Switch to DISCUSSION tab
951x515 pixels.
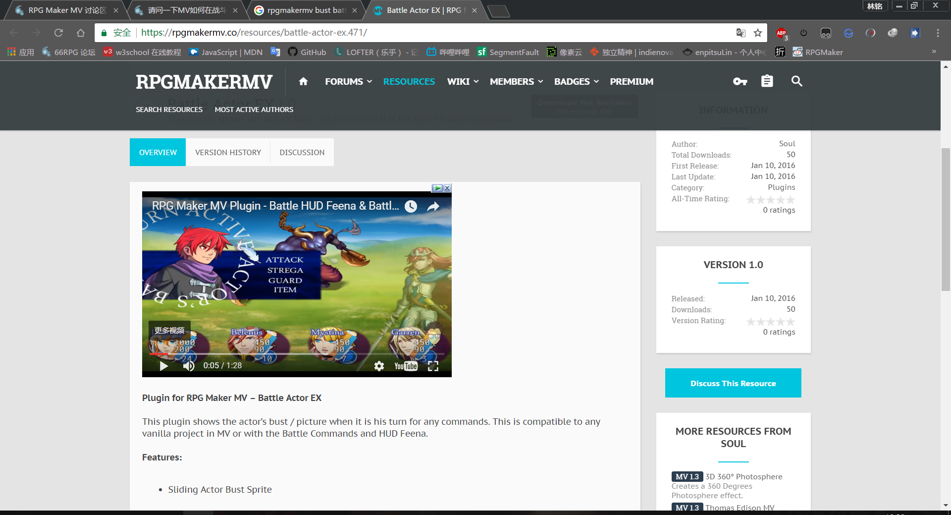point(302,152)
